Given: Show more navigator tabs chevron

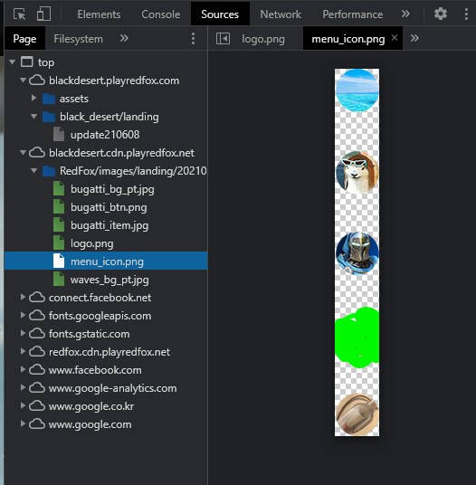Looking at the screenshot, I should pyautogui.click(x=124, y=38).
